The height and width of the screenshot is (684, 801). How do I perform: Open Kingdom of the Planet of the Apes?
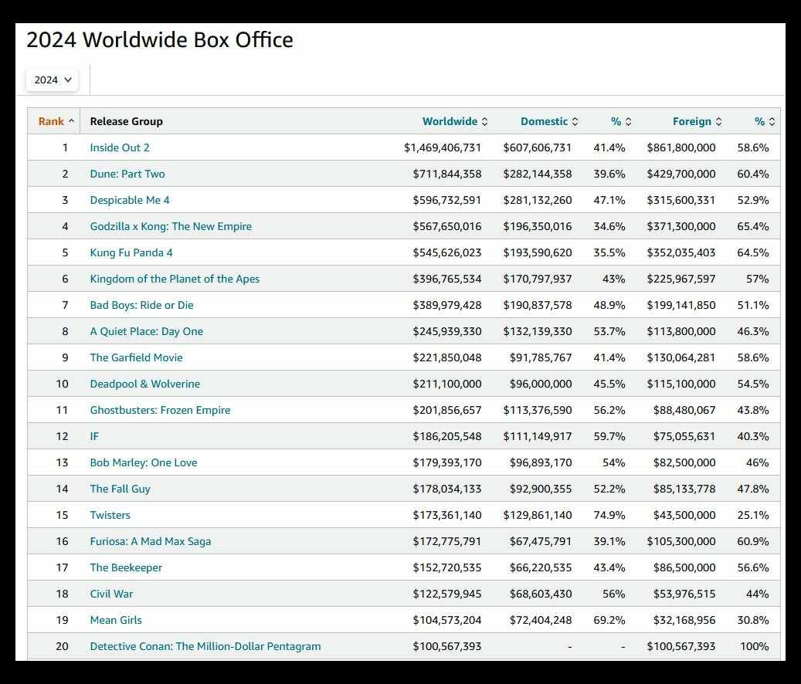point(175,279)
